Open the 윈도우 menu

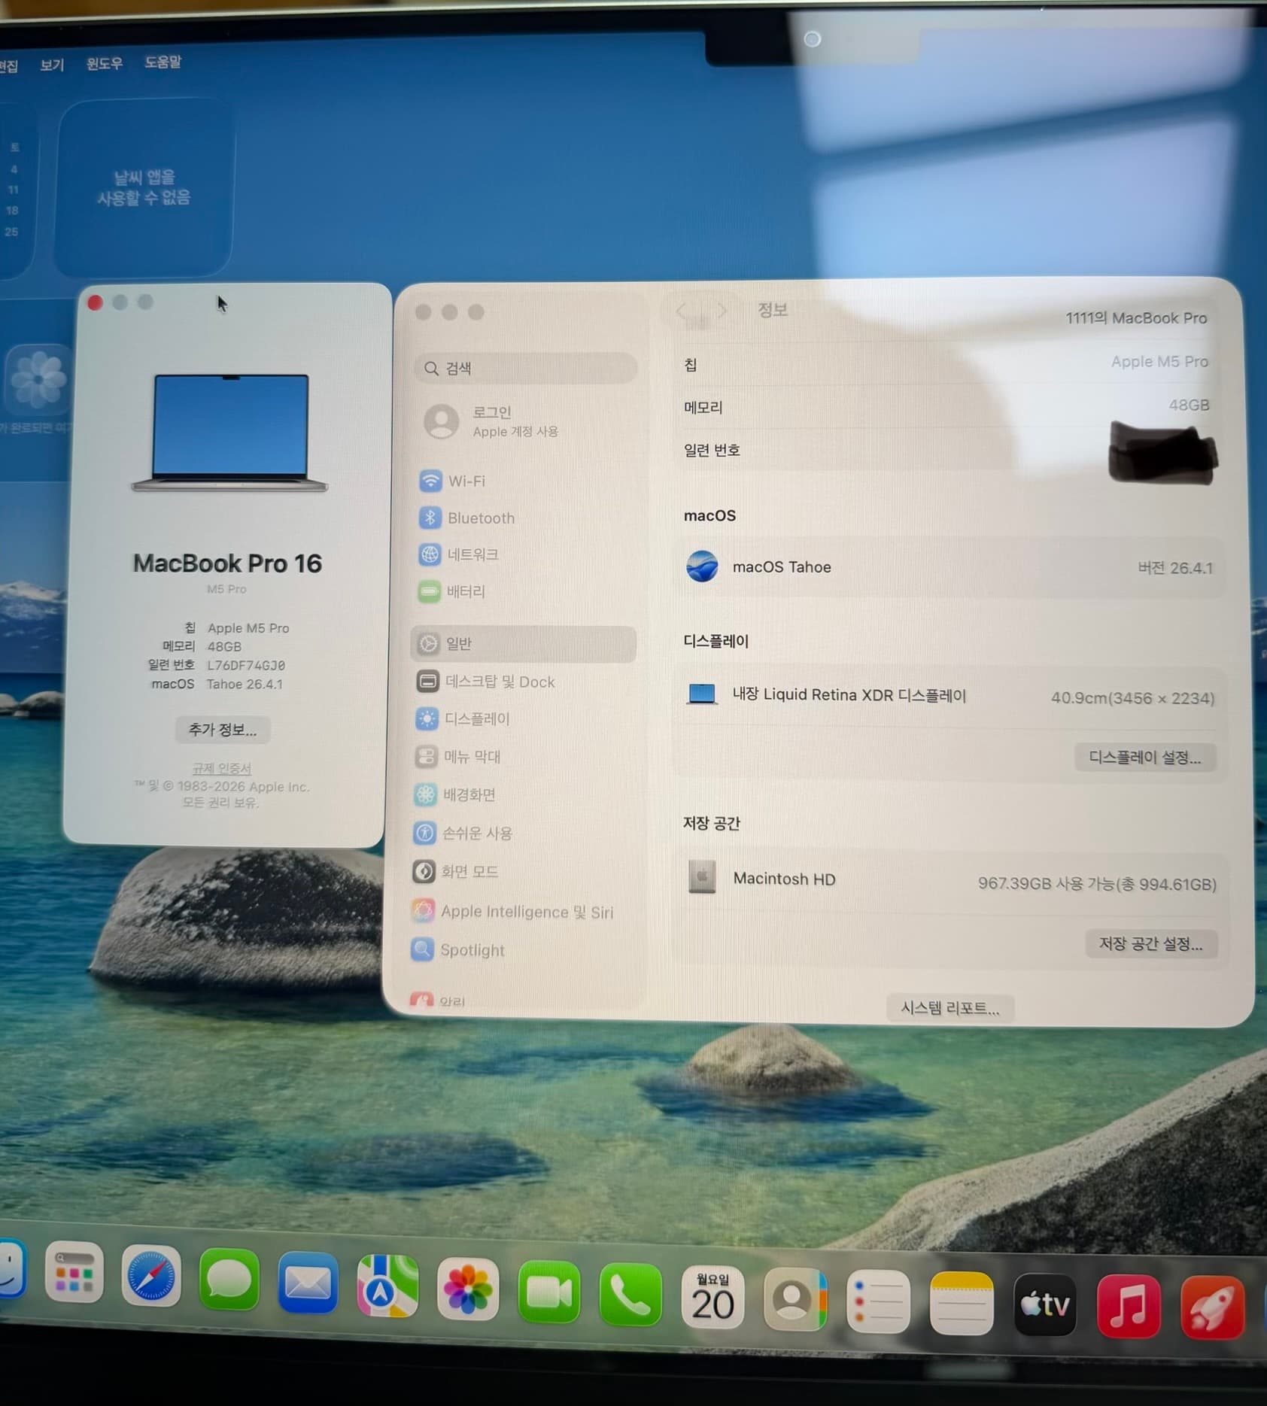click(104, 63)
